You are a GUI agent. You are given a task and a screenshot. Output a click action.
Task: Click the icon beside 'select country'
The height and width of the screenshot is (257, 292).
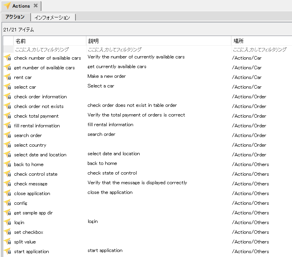[x=7, y=145]
